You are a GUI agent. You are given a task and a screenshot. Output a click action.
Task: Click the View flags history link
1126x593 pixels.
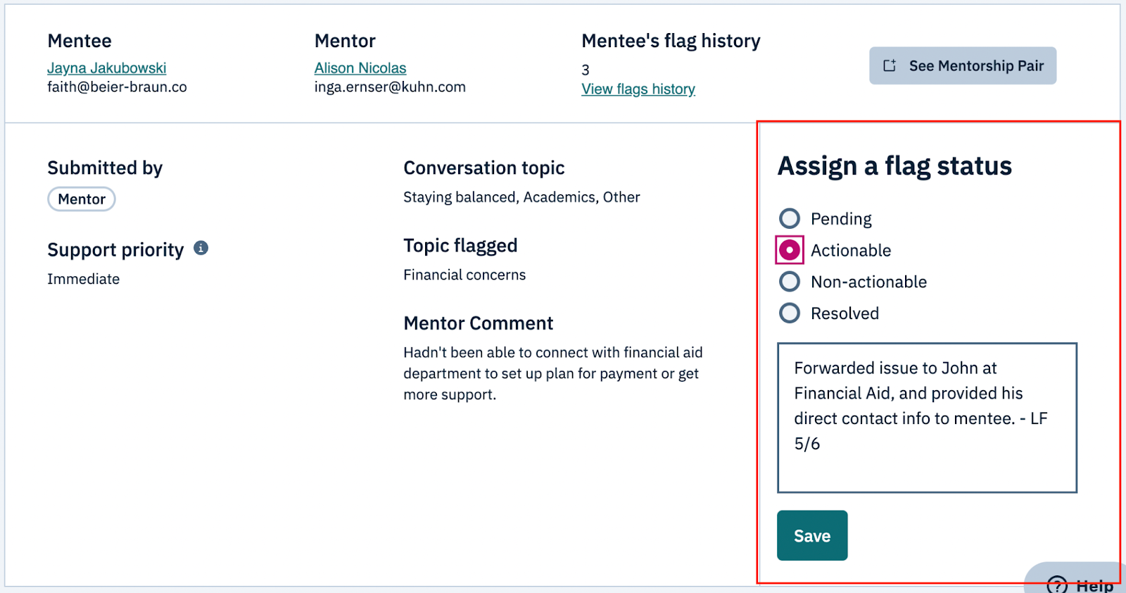tap(638, 89)
